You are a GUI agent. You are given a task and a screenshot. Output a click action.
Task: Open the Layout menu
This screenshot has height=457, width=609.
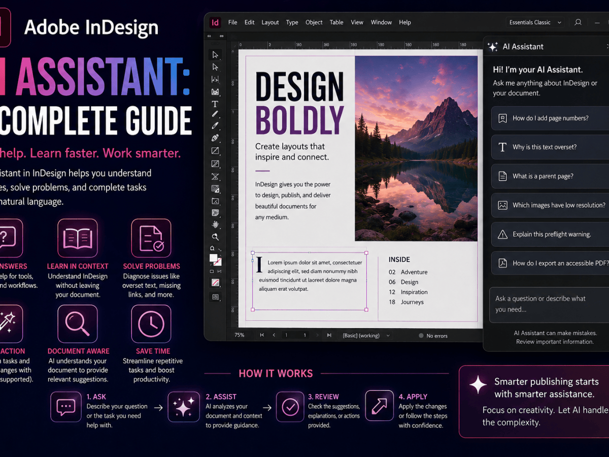point(270,22)
